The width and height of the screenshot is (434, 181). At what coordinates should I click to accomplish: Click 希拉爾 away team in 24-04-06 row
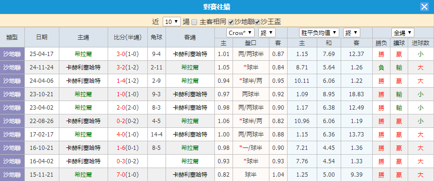tap(190, 80)
